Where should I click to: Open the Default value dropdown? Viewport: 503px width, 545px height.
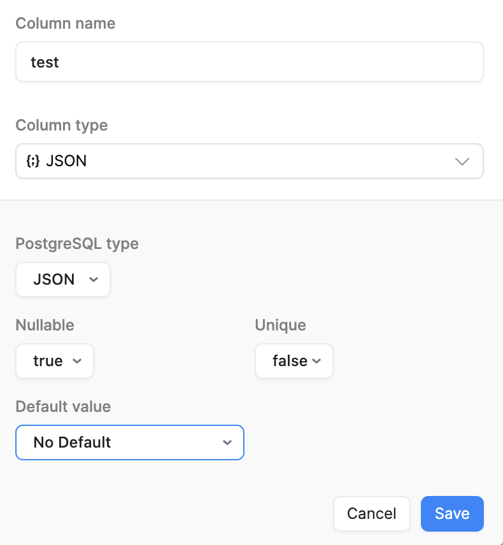(129, 442)
